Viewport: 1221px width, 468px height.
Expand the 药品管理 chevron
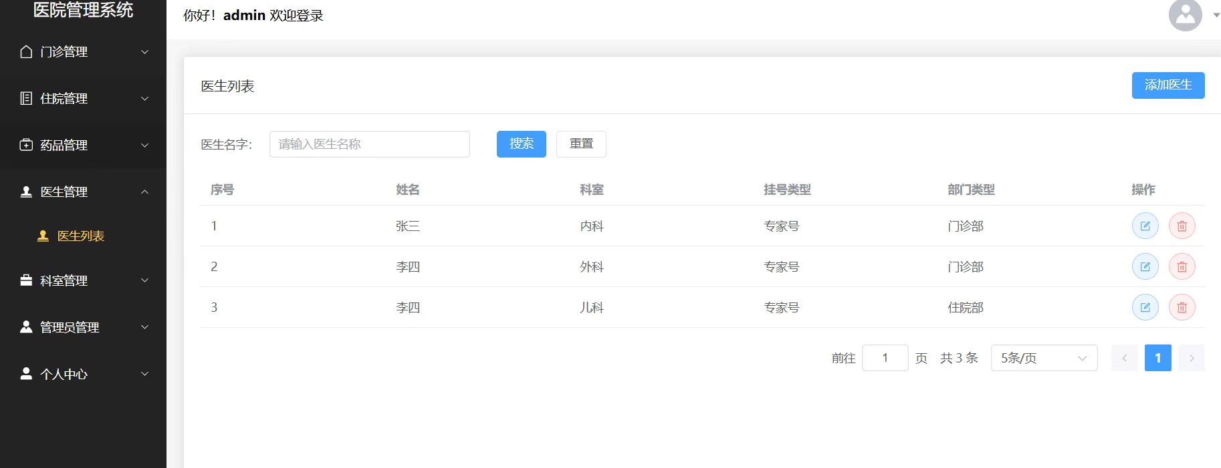click(144, 145)
